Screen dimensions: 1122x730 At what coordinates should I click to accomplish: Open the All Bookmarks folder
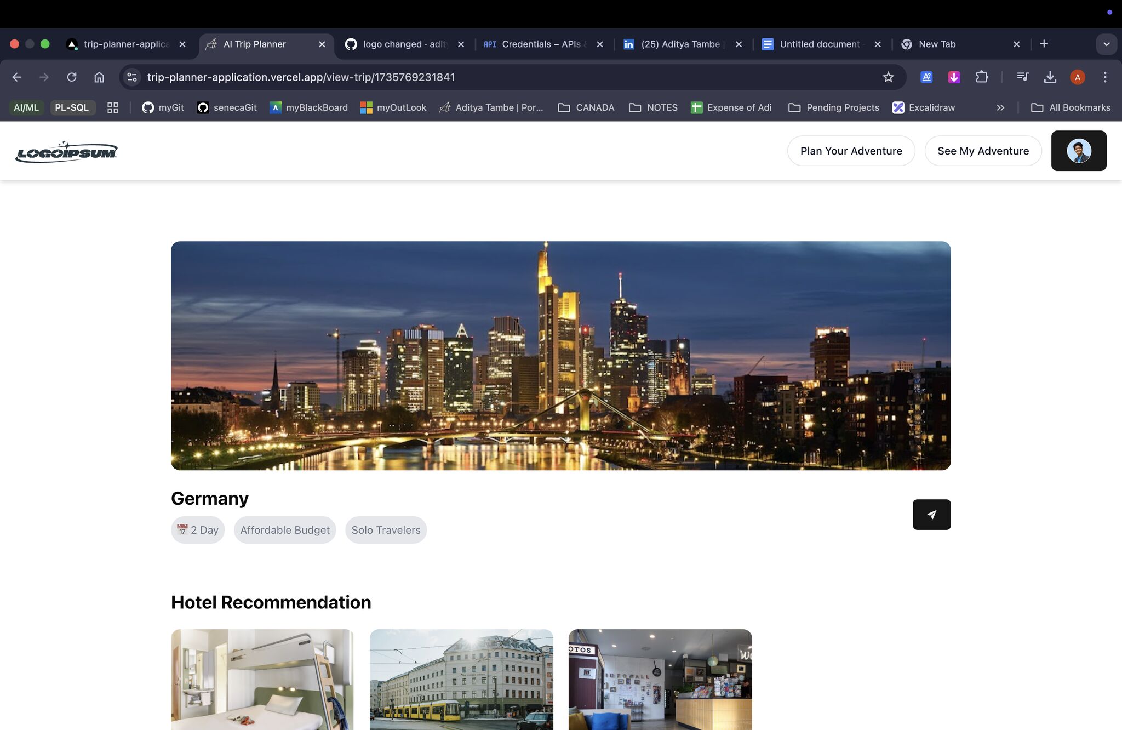pyautogui.click(x=1071, y=108)
